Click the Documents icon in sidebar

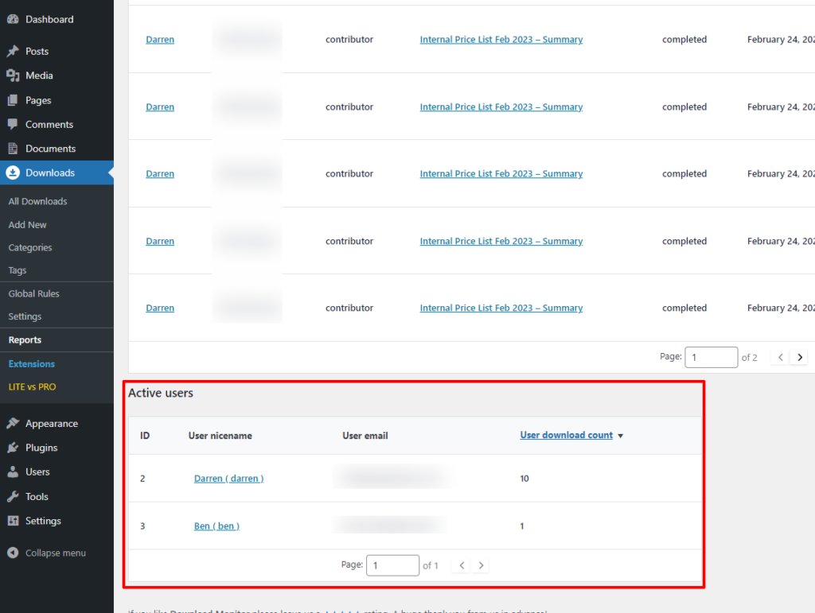(13, 149)
